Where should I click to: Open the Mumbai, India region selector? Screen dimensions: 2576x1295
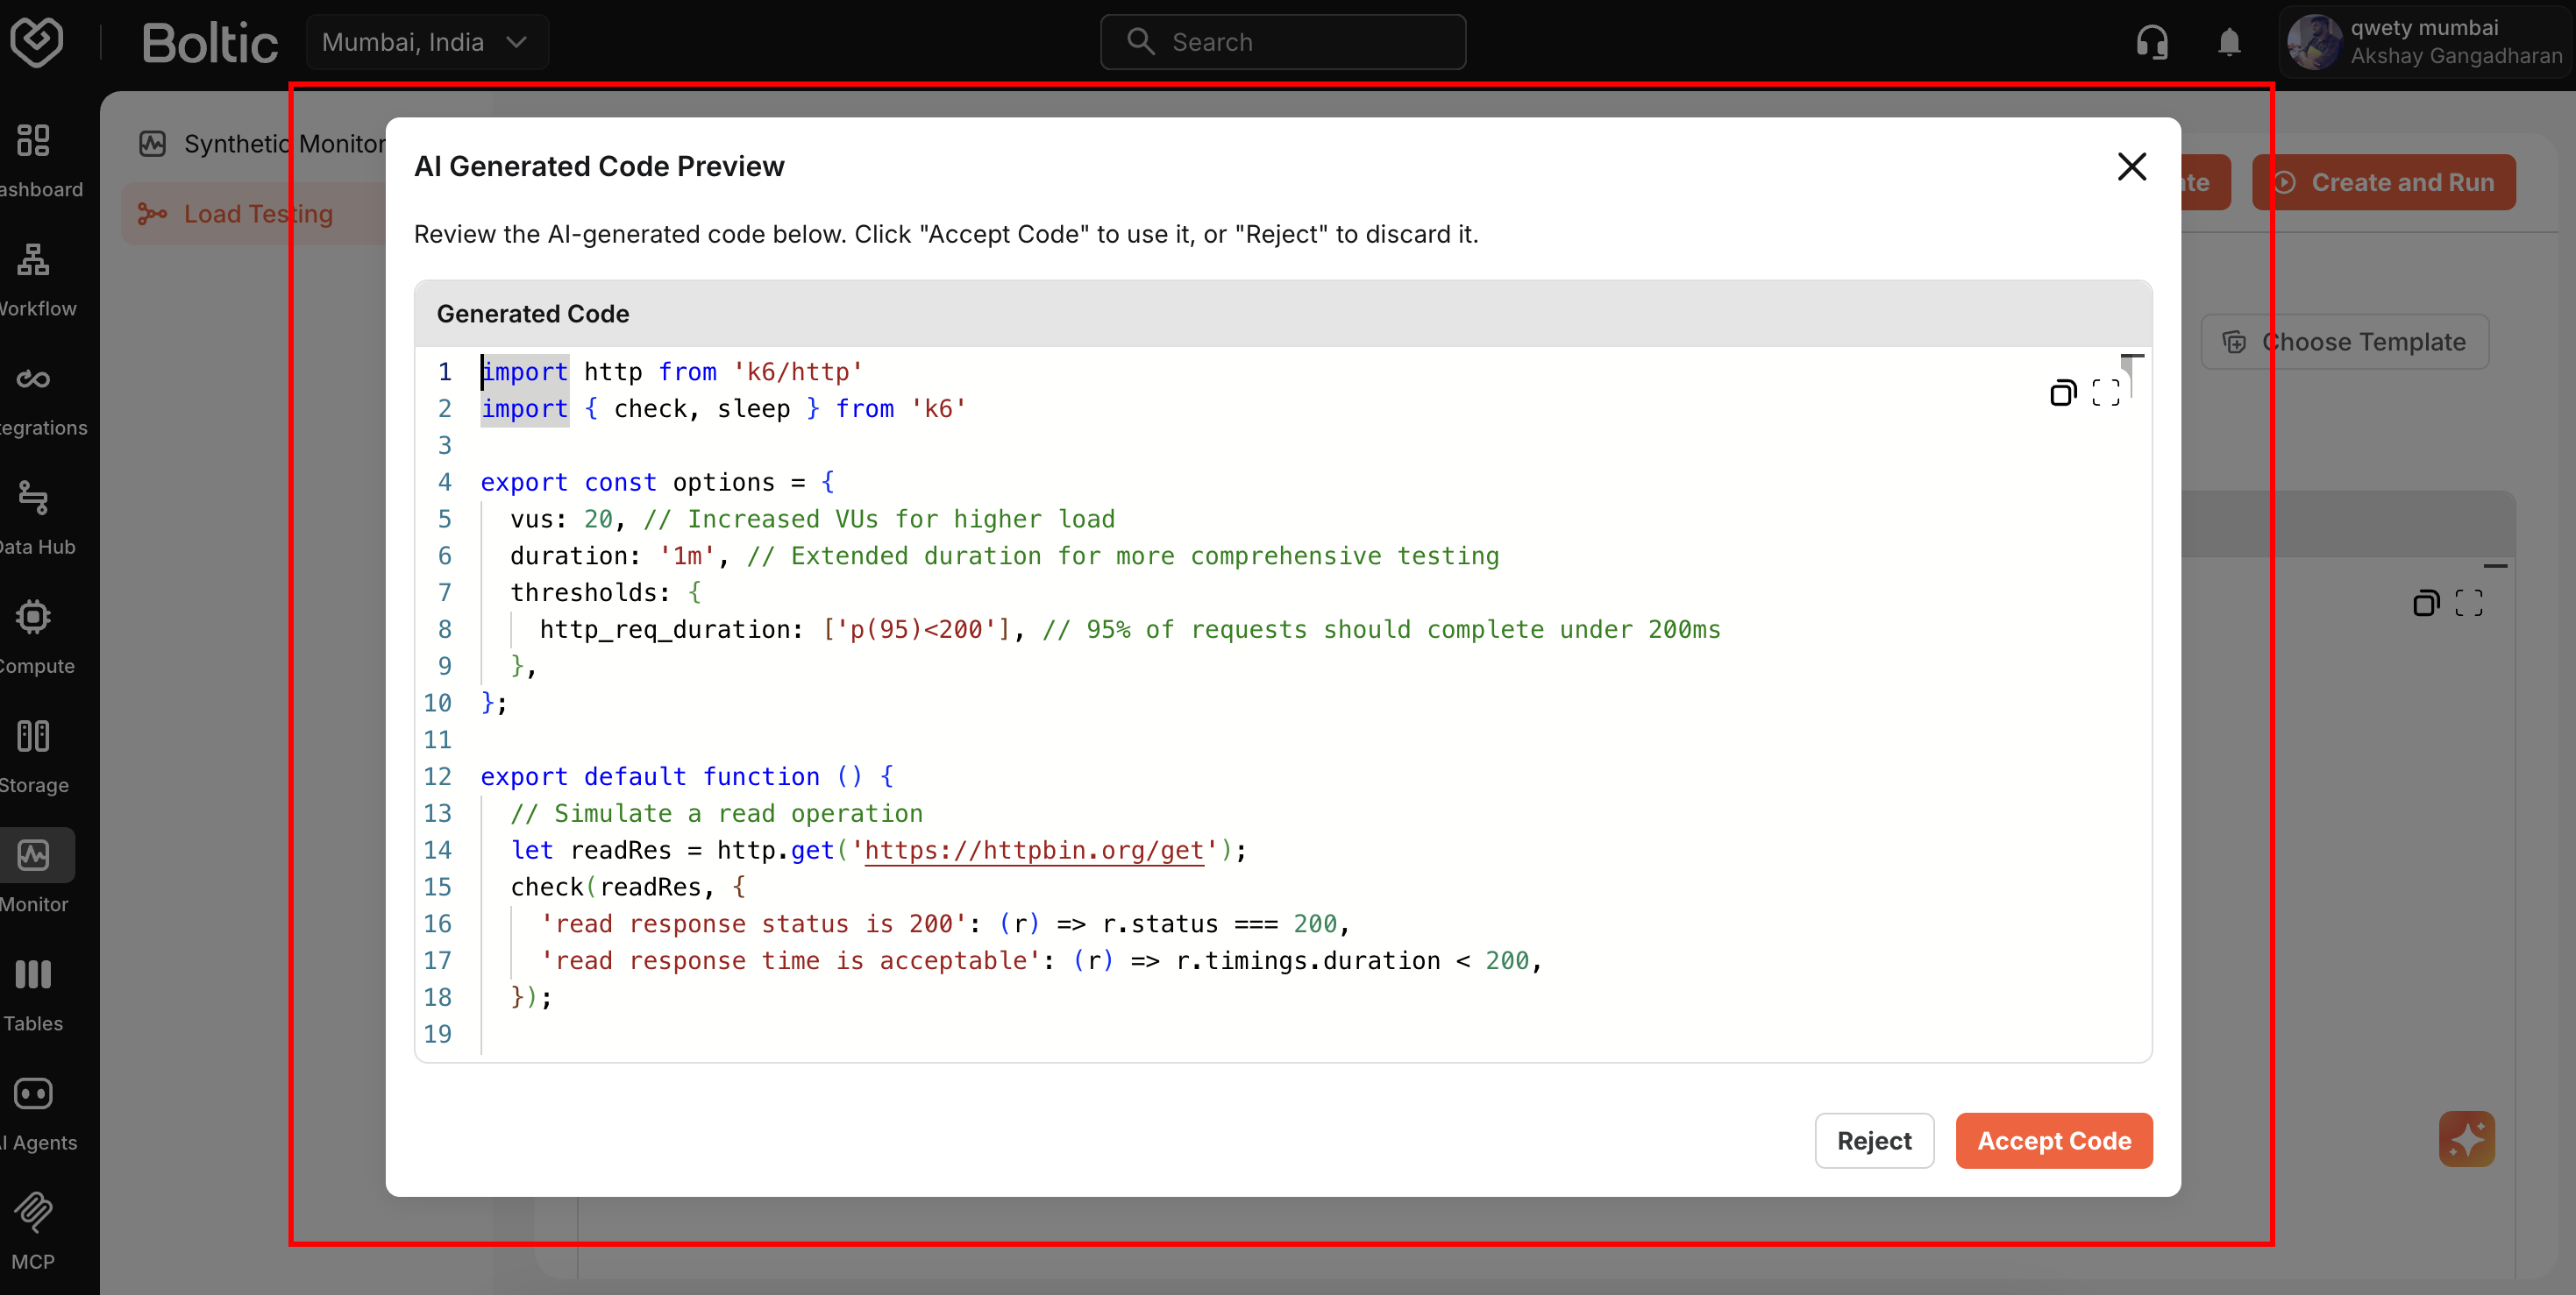(426, 42)
